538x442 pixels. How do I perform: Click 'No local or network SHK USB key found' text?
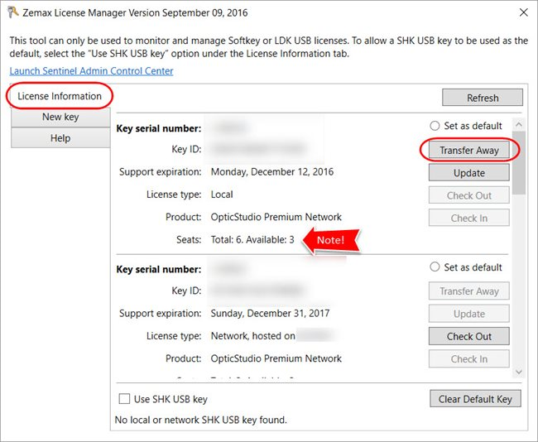(x=201, y=420)
